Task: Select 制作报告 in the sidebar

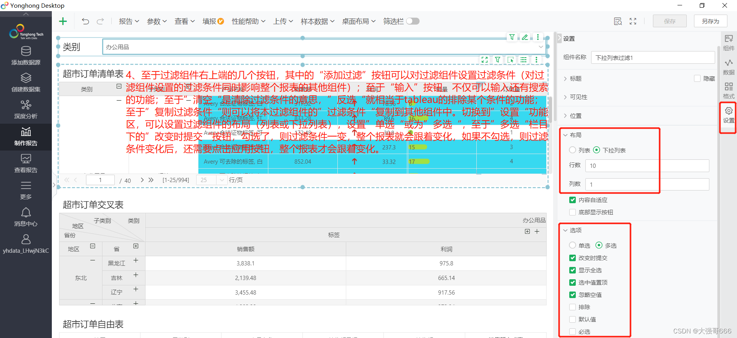Action: click(26, 137)
